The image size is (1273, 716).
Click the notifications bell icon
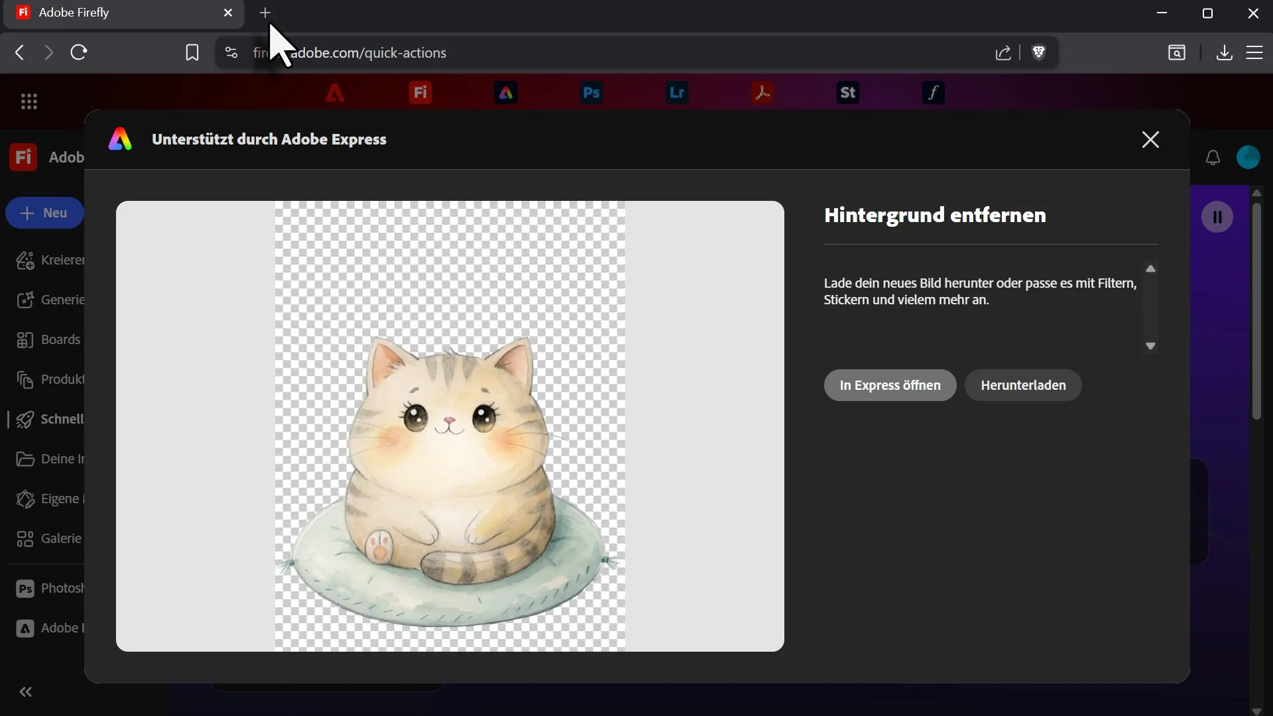tap(1213, 158)
